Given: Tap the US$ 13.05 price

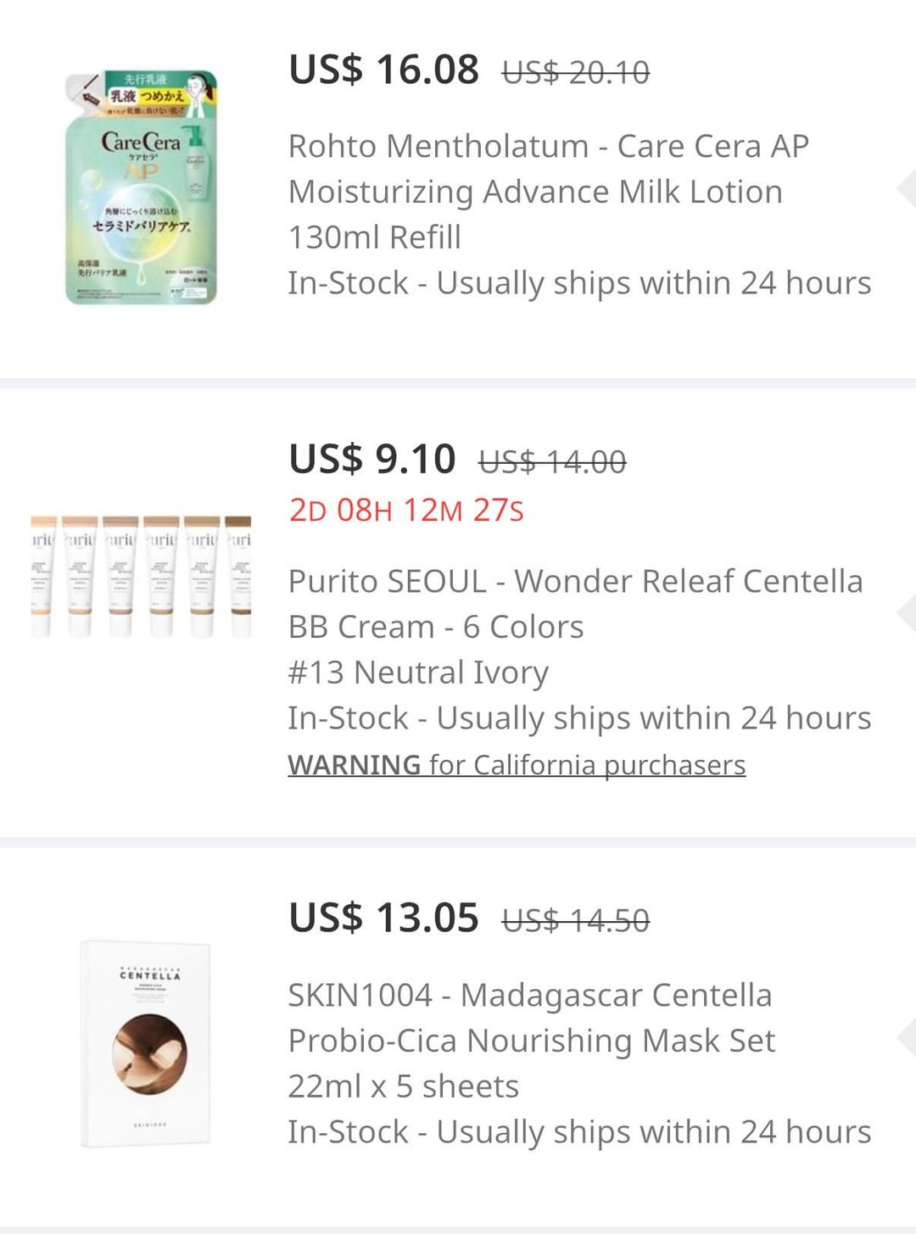Looking at the screenshot, I should click(383, 918).
